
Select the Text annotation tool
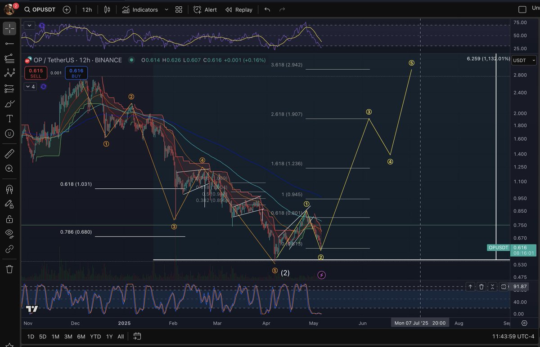pos(9,119)
